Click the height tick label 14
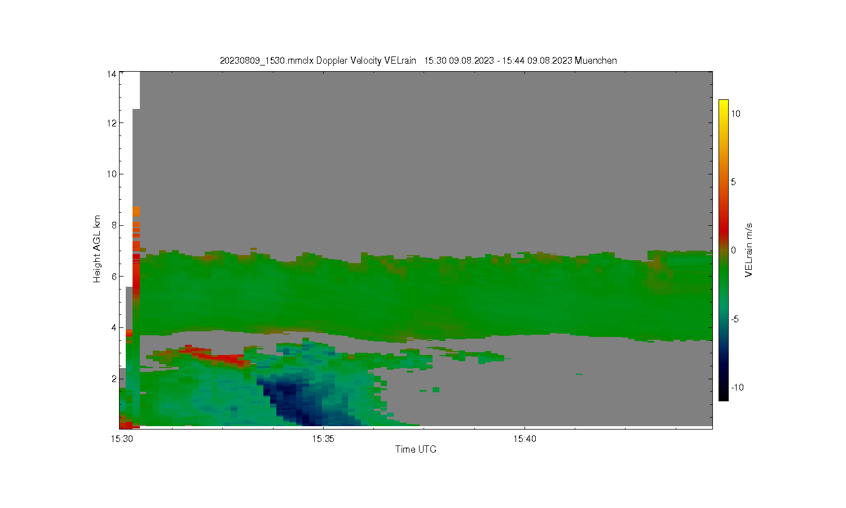The image size is (846, 508). (112, 74)
